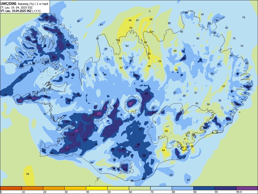Image resolution: width=258 pixels, height=194 pixels.
Task: Pick the '46' humidity value on the map
Action: coord(149,54)
